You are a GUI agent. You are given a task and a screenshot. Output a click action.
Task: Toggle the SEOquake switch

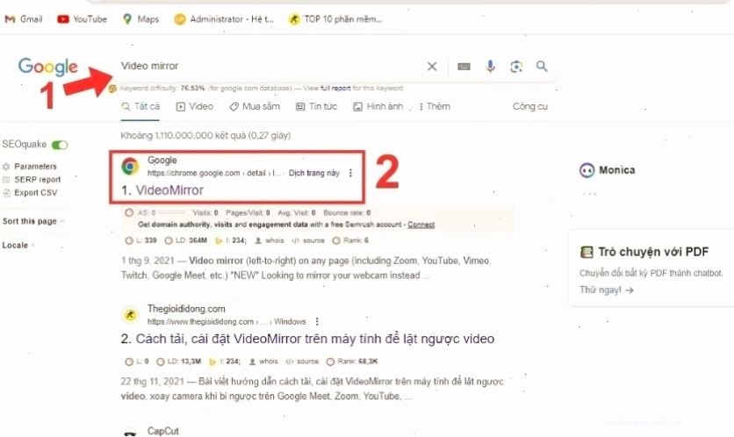[x=60, y=145]
